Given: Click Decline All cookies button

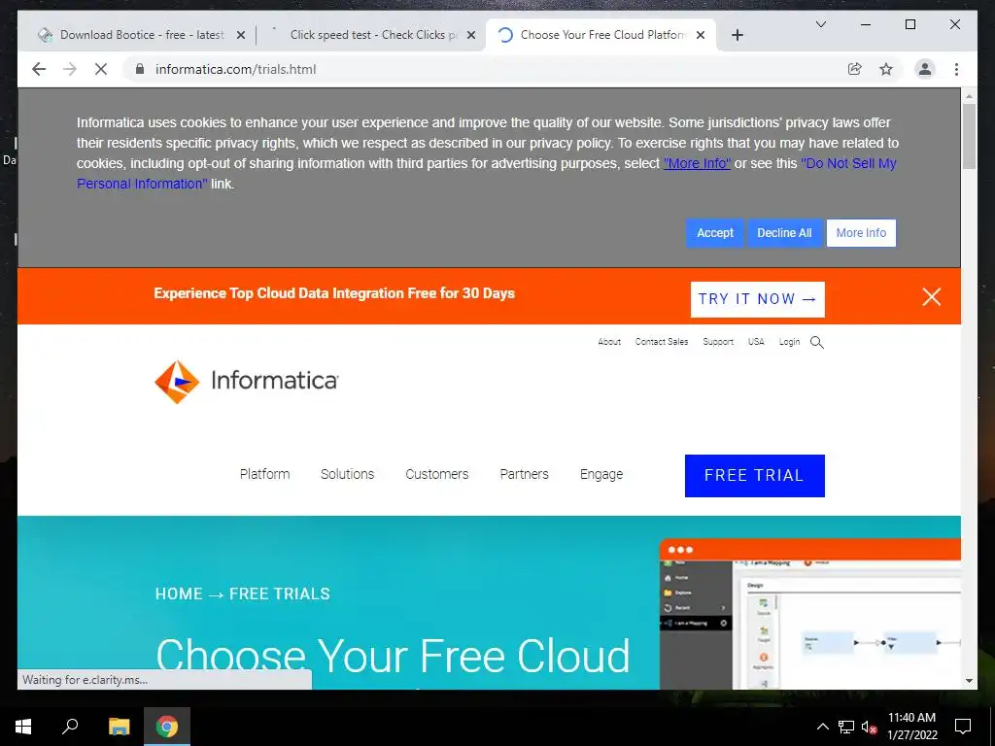Looking at the screenshot, I should 784,233.
